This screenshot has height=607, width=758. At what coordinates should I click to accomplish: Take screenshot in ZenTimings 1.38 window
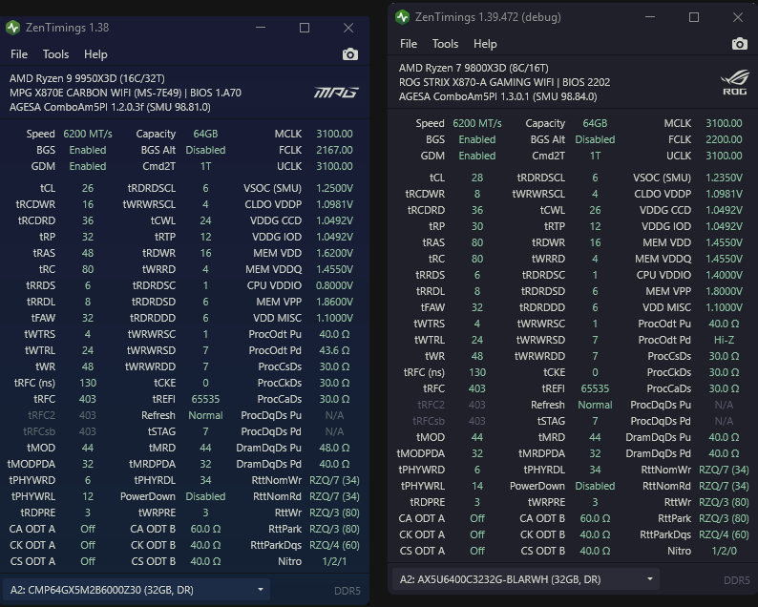click(x=350, y=54)
